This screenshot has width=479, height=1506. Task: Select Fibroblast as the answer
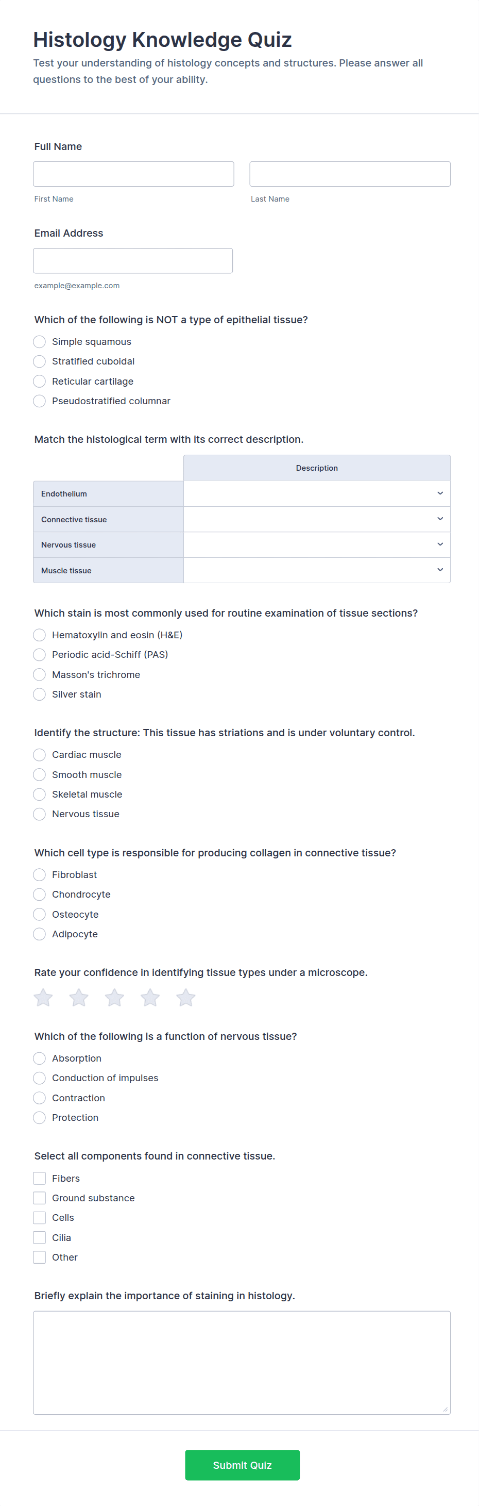point(40,874)
